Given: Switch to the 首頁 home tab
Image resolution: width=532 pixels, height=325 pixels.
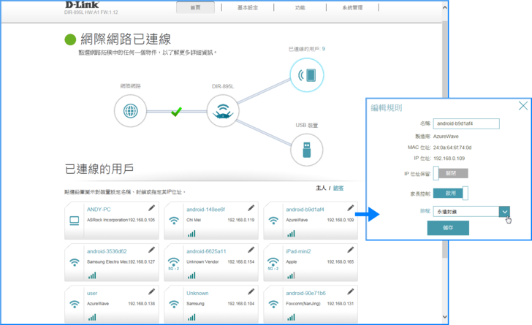Looking at the screenshot, I should 195,7.
